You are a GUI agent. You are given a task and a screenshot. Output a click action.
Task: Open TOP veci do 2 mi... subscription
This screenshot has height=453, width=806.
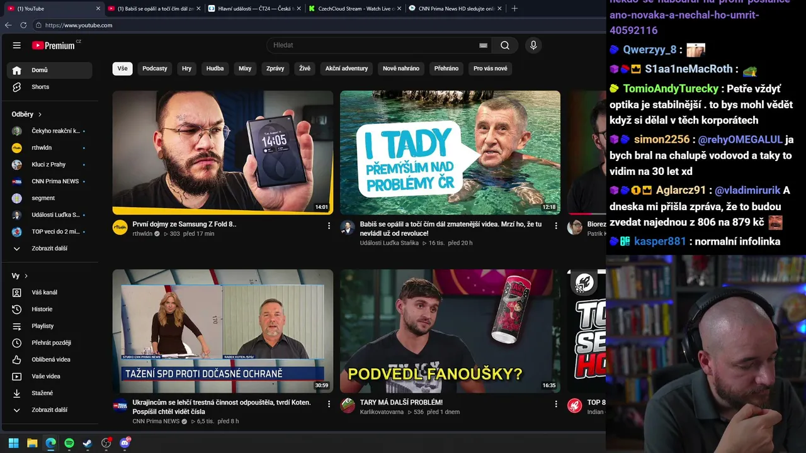click(x=49, y=232)
